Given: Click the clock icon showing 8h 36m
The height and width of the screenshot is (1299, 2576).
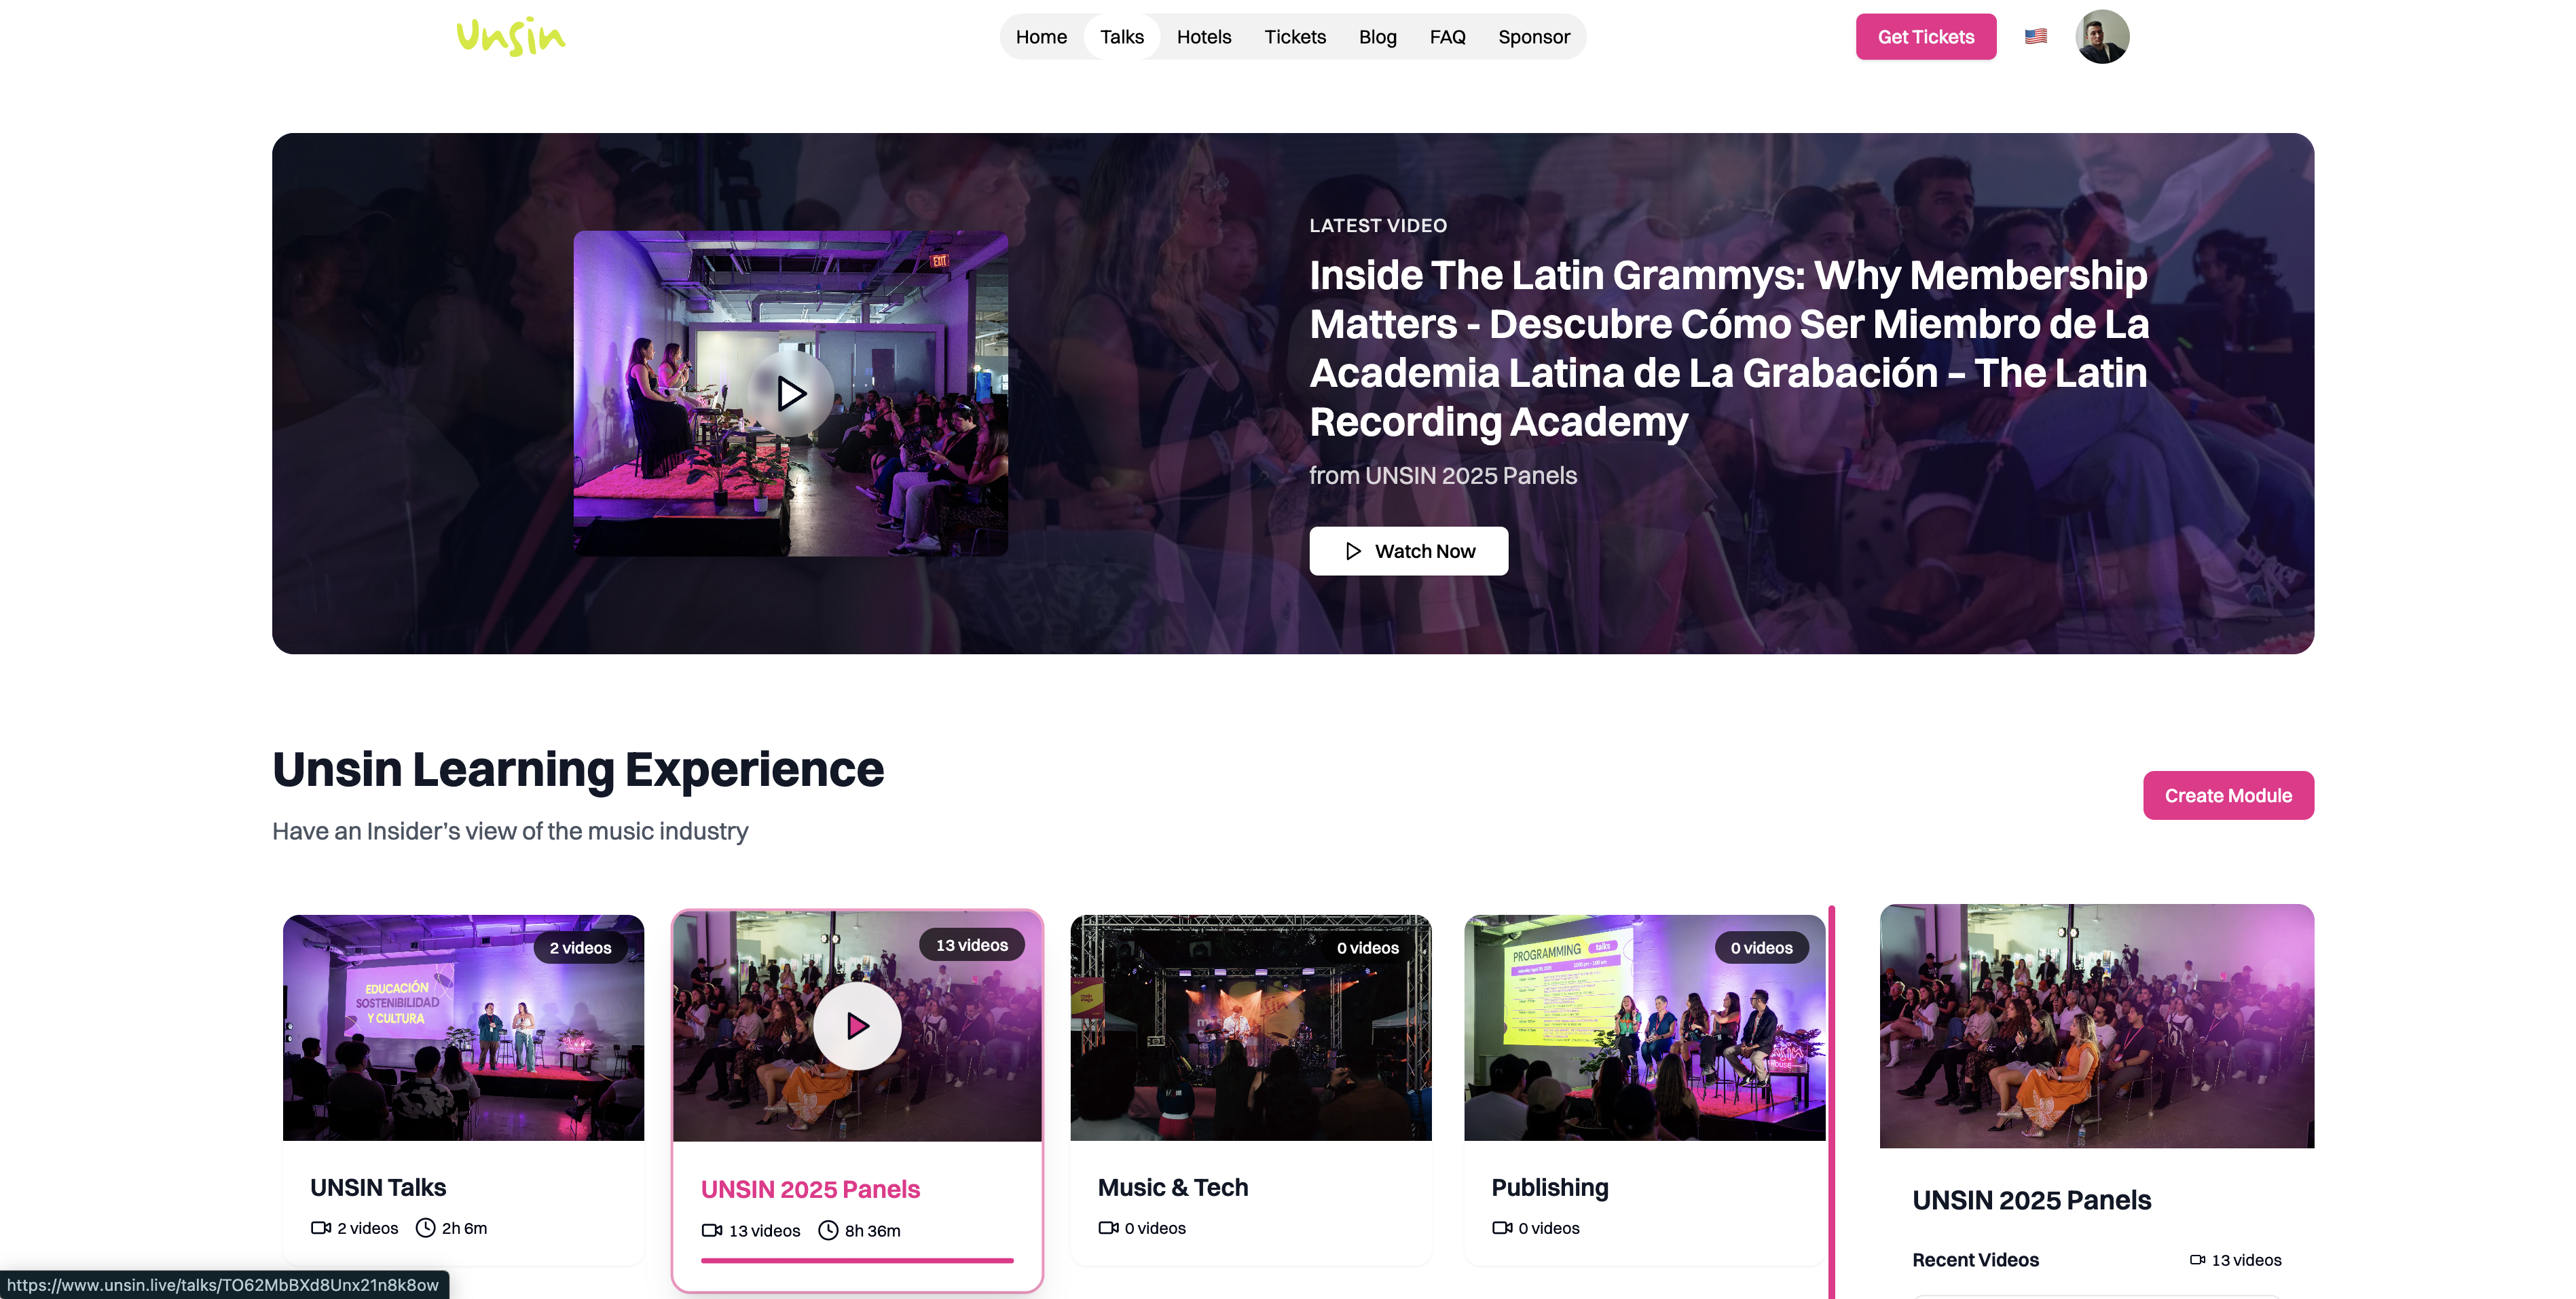Looking at the screenshot, I should (828, 1230).
